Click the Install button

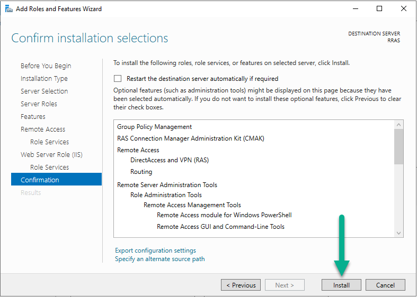pyautogui.click(x=341, y=285)
